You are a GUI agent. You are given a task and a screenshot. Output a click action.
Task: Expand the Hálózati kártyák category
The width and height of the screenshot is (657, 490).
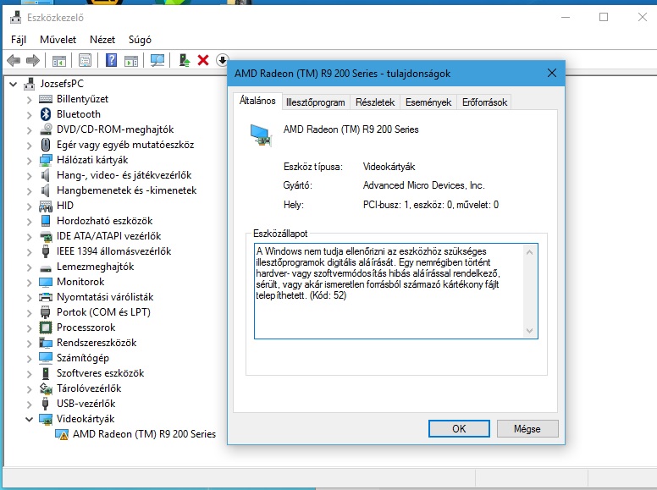(29, 161)
